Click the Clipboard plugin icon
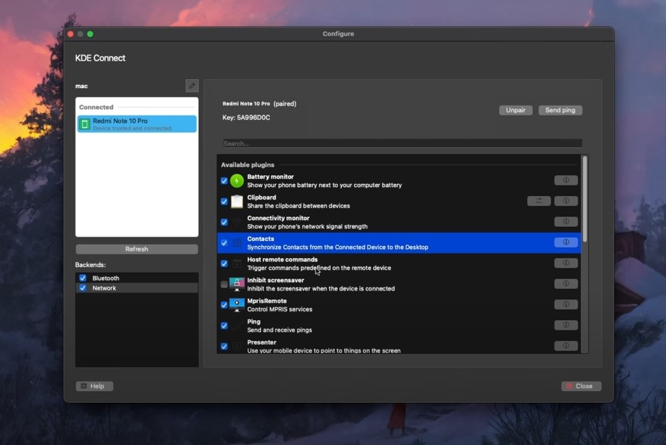 237,201
